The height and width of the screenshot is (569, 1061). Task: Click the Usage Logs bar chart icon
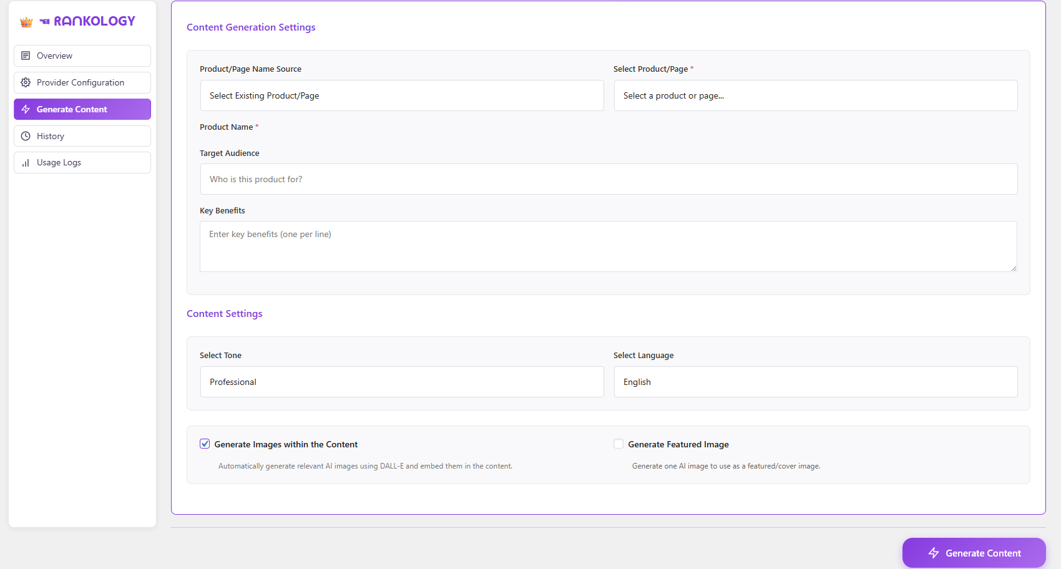(26, 163)
